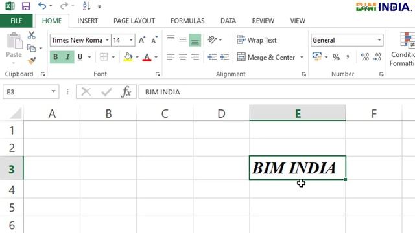Open the FILE tab
This screenshot has height=233, width=415.
point(16,21)
